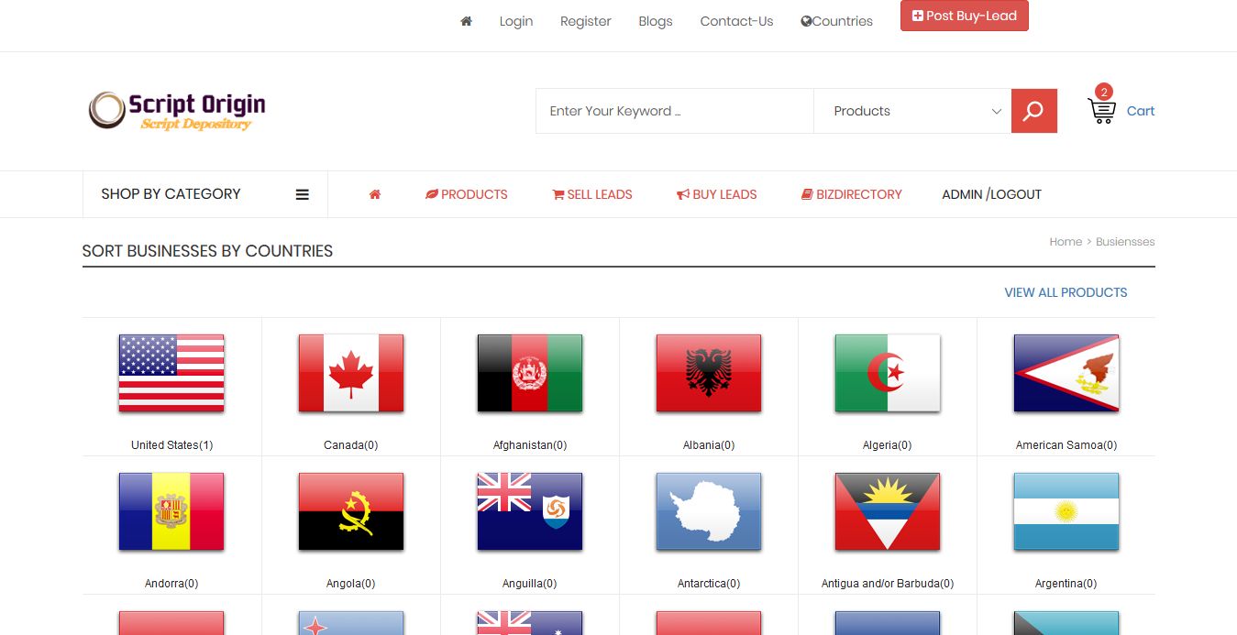Click the Antarctica(0) label
Screen dimensions: 1237x635
pos(709,584)
